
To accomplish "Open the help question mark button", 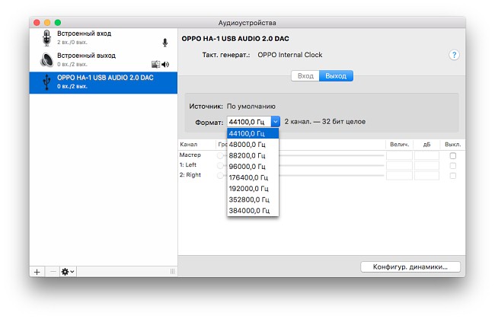I will (455, 56).
